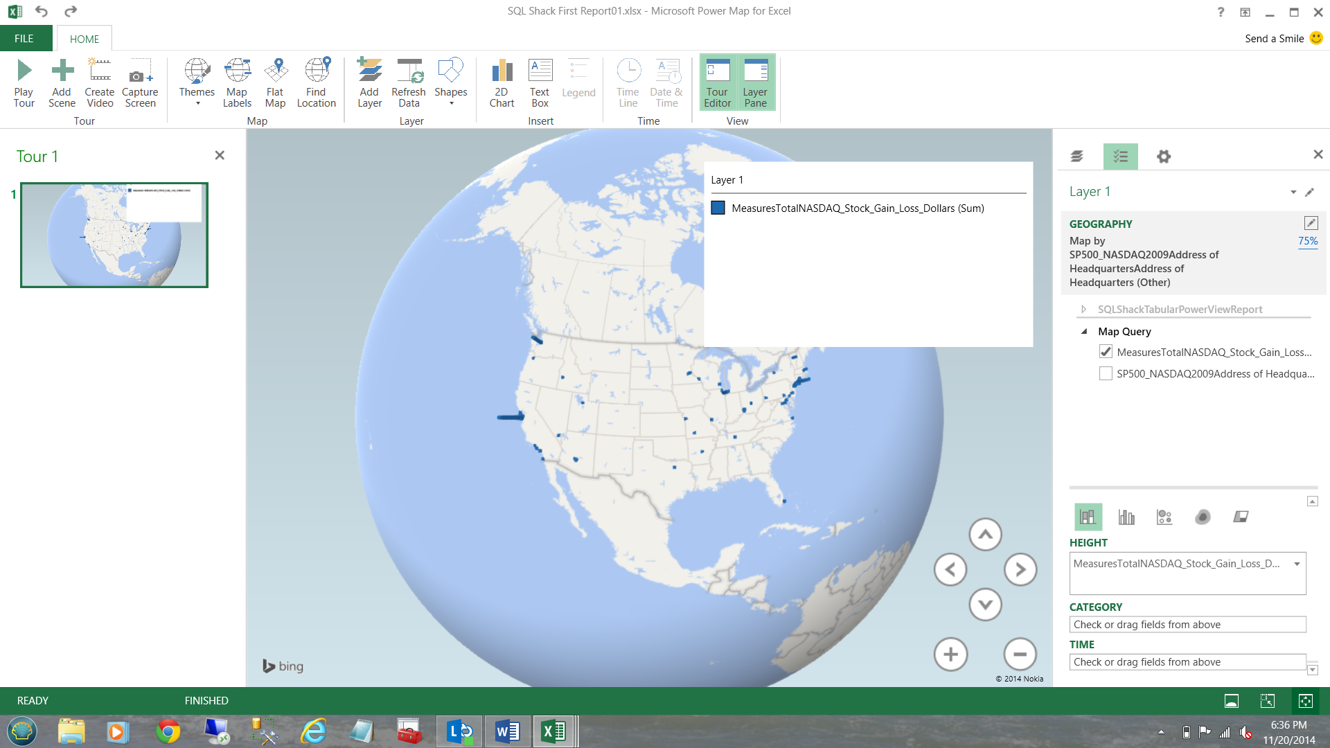Open the FILE menu tab

24,39
